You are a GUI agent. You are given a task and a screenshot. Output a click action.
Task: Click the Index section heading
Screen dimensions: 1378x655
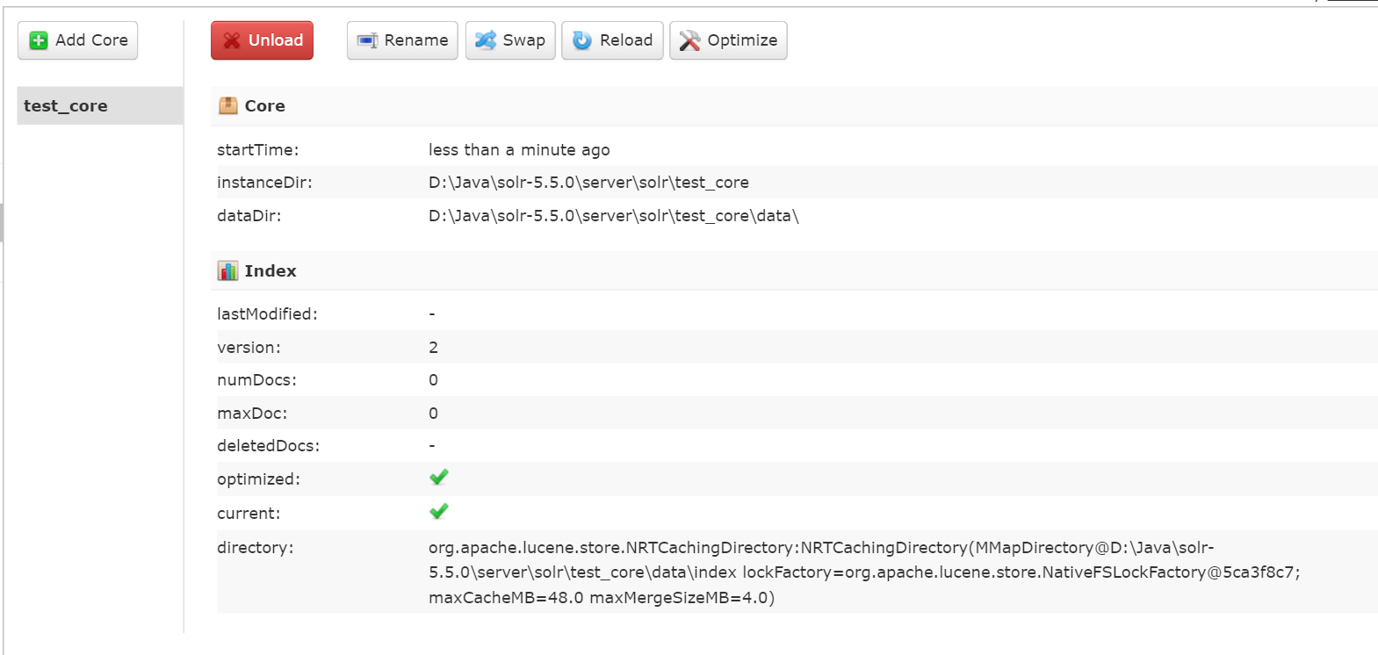point(271,270)
